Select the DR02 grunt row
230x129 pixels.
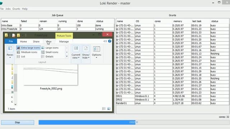click(172, 100)
